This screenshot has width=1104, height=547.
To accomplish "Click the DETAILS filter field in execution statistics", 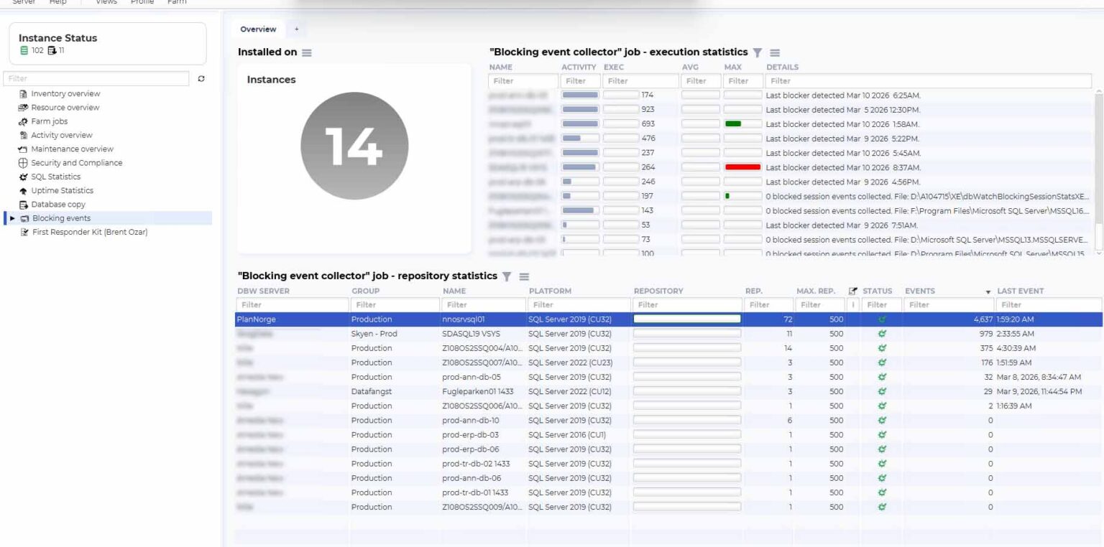I will [x=929, y=81].
